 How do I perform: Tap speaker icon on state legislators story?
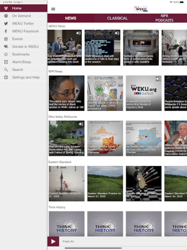click(x=117, y=33)
